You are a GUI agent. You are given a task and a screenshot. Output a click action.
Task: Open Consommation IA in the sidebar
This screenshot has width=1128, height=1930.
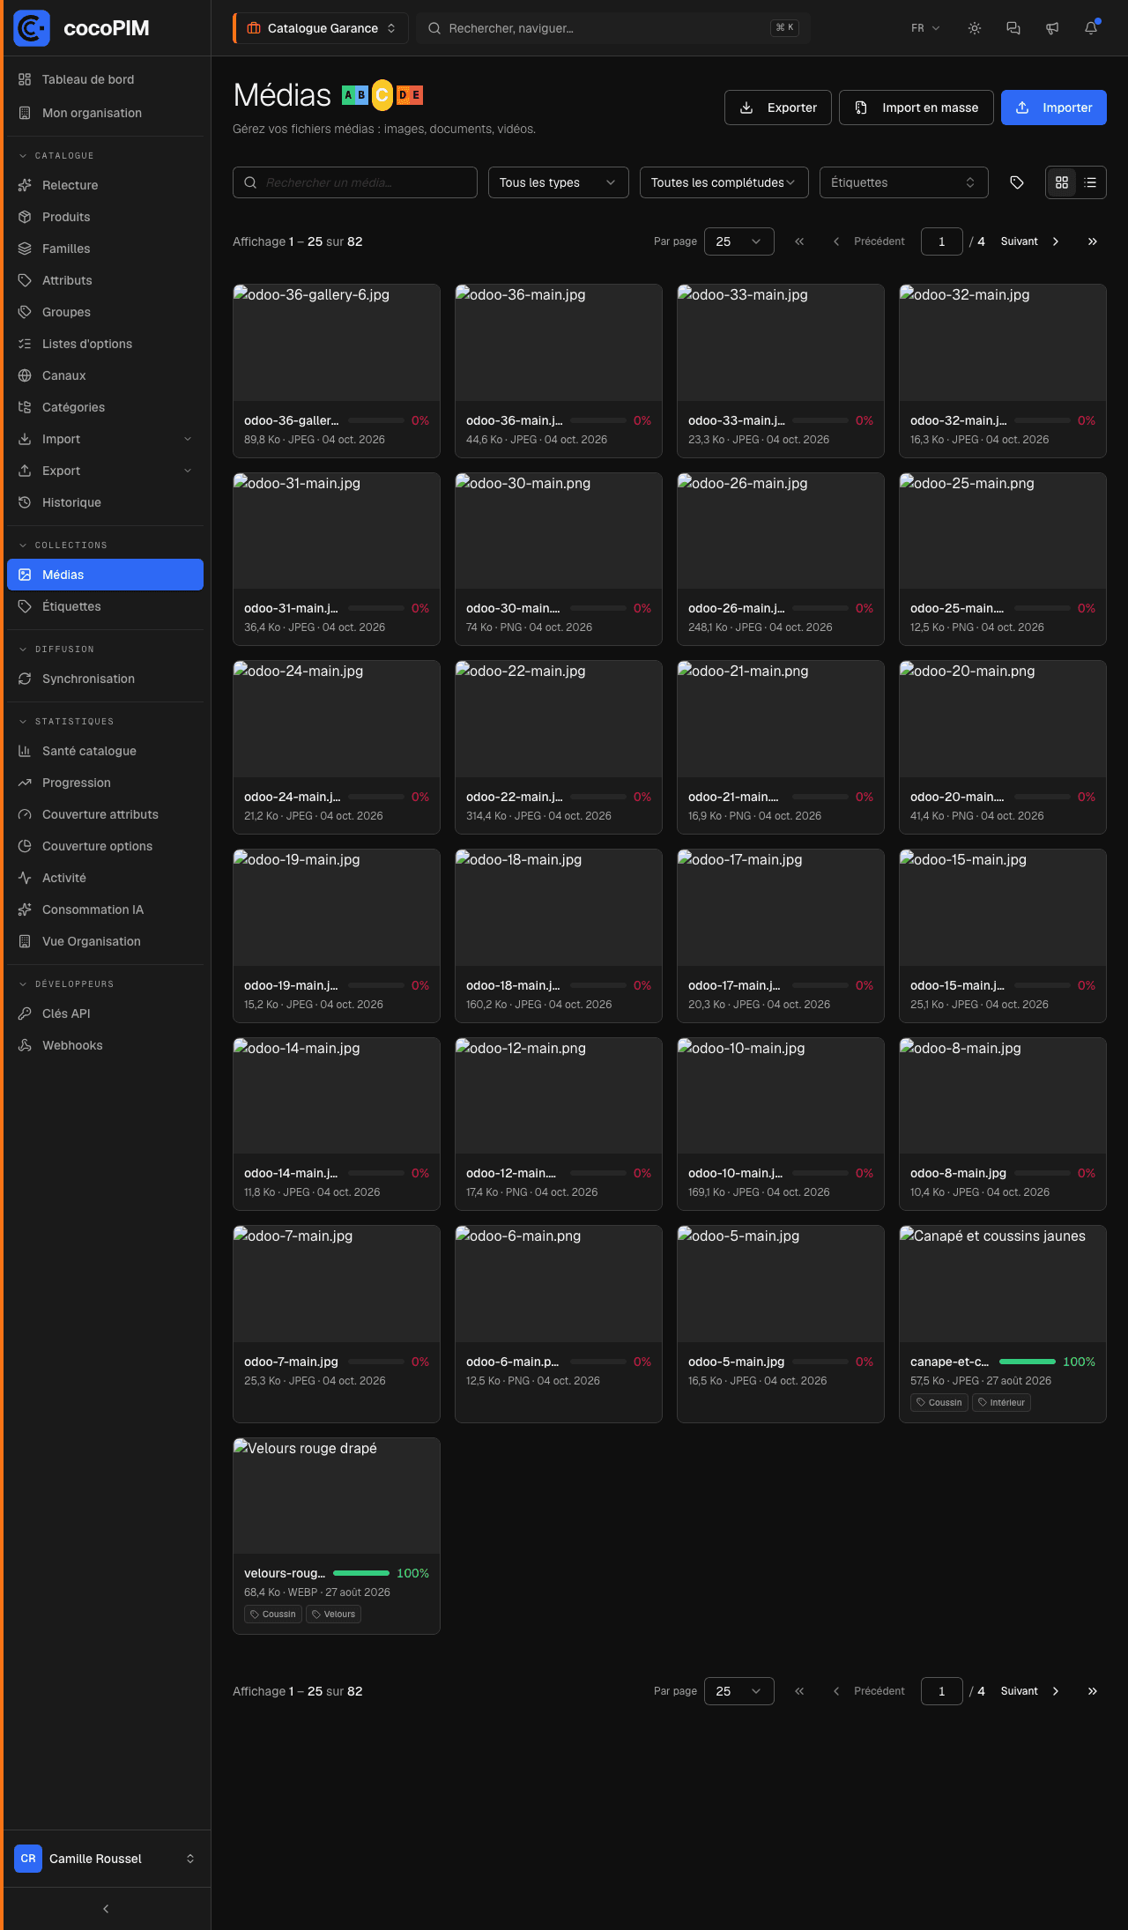click(x=105, y=909)
